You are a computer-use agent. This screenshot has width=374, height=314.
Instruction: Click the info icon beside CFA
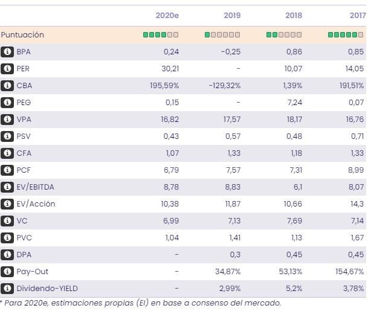(8, 153)
